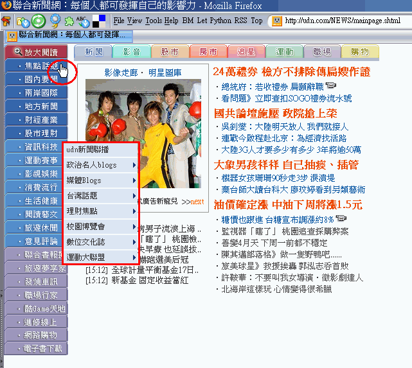Click the green puzzle piece extensions icon
The width and height of the screenshot is (412, 368).
click(69, 22)
